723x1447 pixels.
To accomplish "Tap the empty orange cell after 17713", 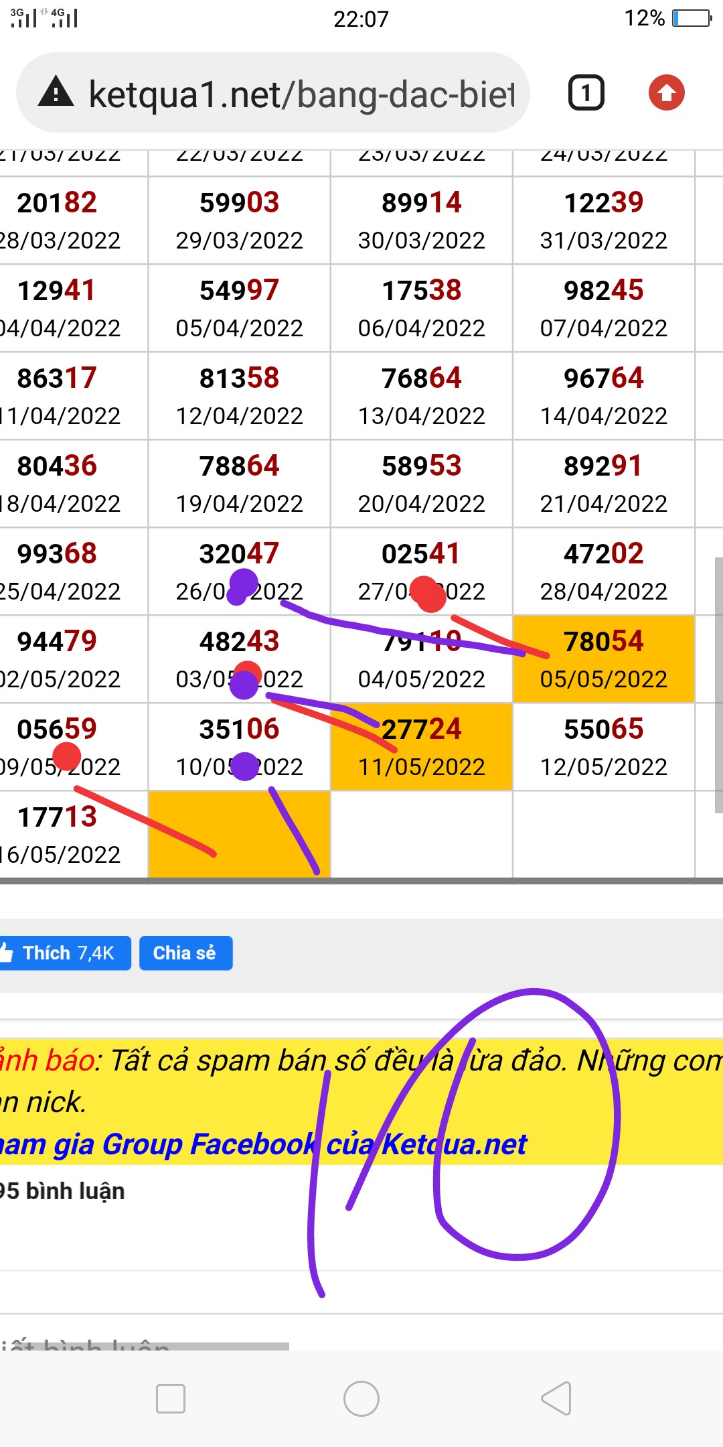I will pyautogui.click(x=239, y=834).
